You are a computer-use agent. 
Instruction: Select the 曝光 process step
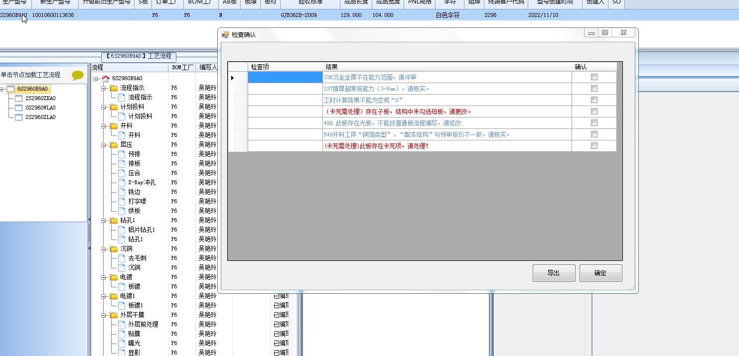point(134,343)
